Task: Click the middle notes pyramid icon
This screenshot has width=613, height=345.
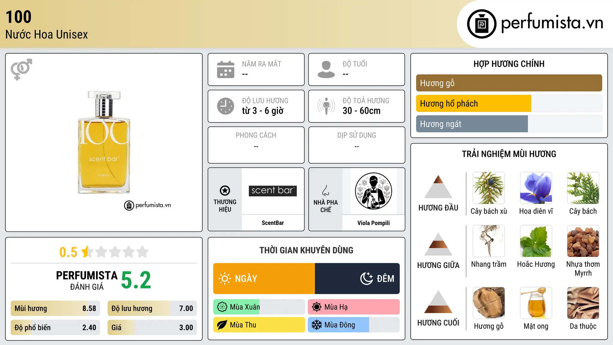Action: point(438,244)
